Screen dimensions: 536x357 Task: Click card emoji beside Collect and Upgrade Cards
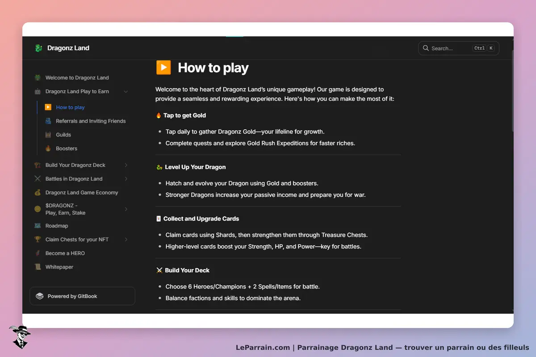(x=159, y=219)
